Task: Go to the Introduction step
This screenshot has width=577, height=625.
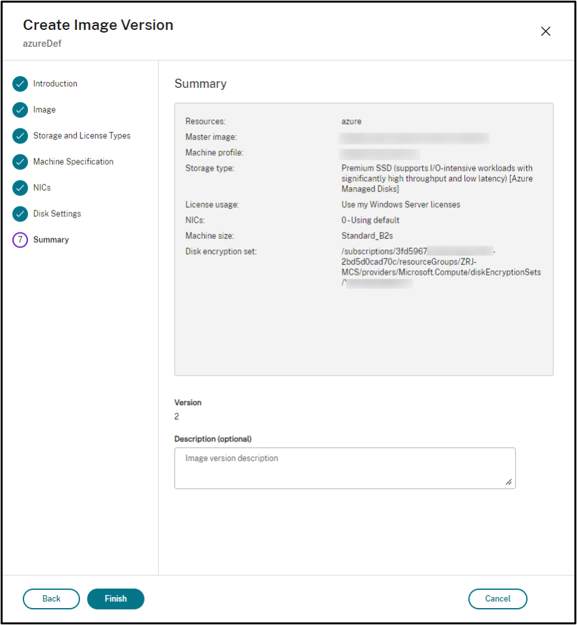Action: tap(55, 84)
